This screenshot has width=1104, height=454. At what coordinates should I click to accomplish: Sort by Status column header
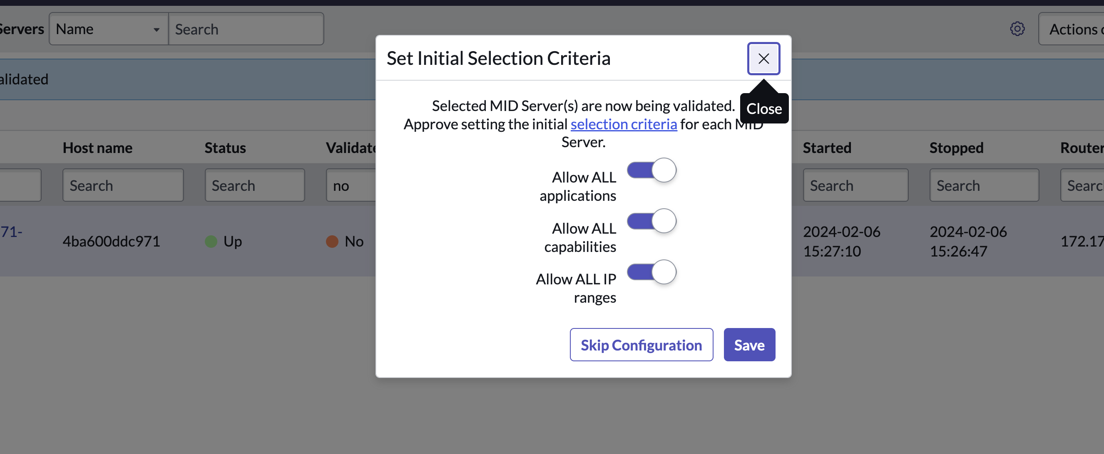tap(225, 148)
